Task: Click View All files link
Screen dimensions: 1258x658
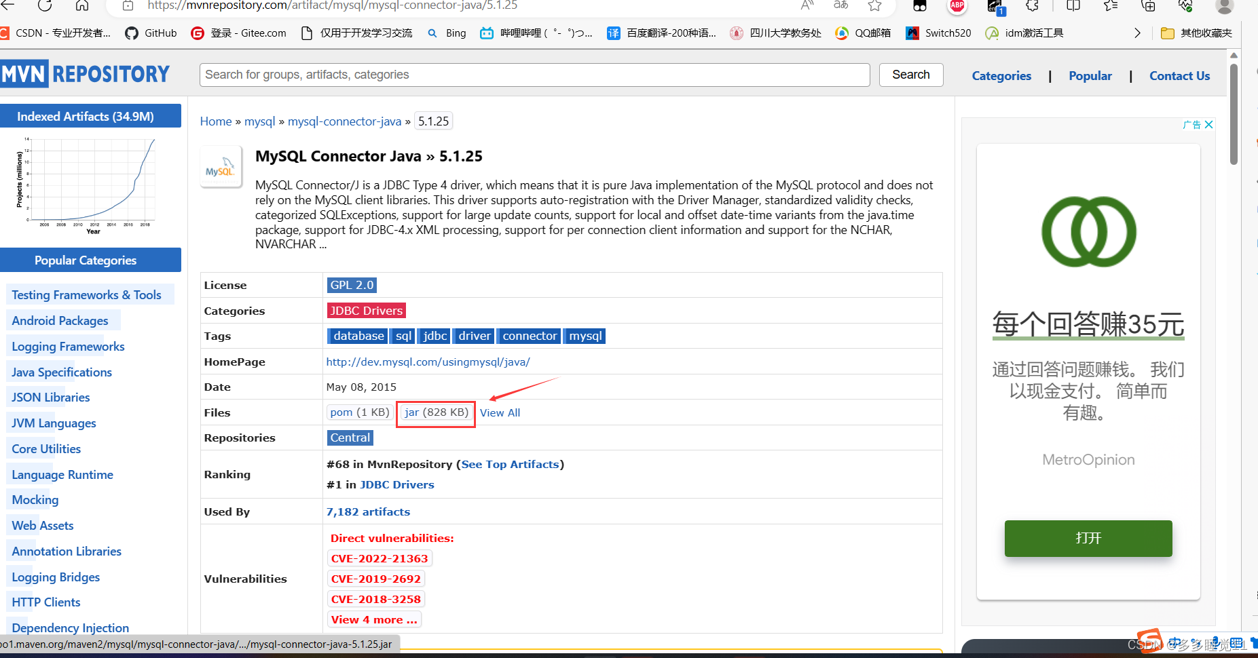Action: coord(500,412)
